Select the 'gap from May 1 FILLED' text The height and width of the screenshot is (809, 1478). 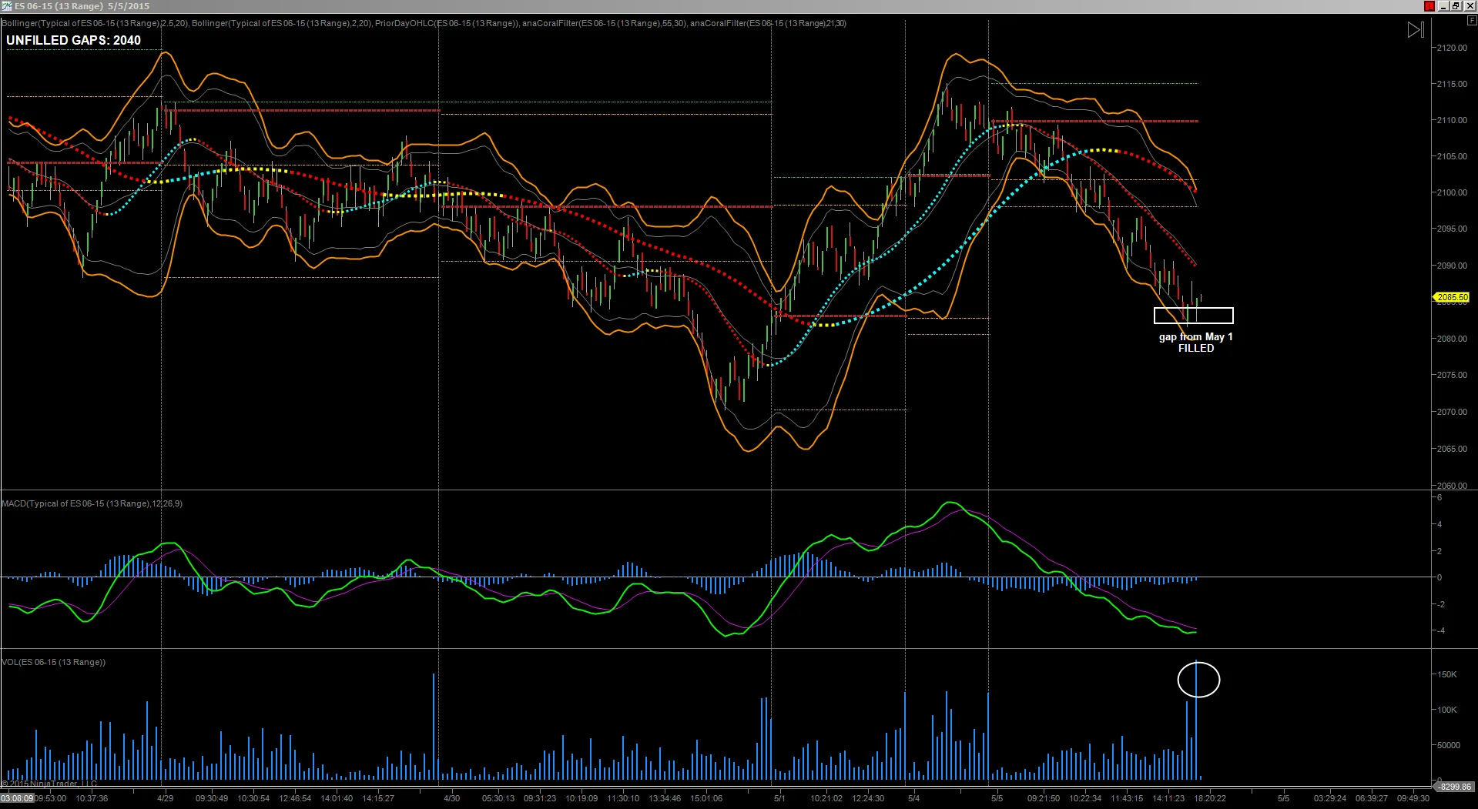pos(1195,343)
